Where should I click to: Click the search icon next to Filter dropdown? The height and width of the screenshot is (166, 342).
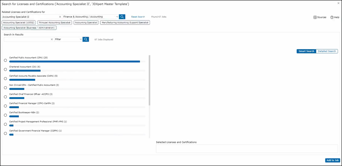(x=86, y=39)
